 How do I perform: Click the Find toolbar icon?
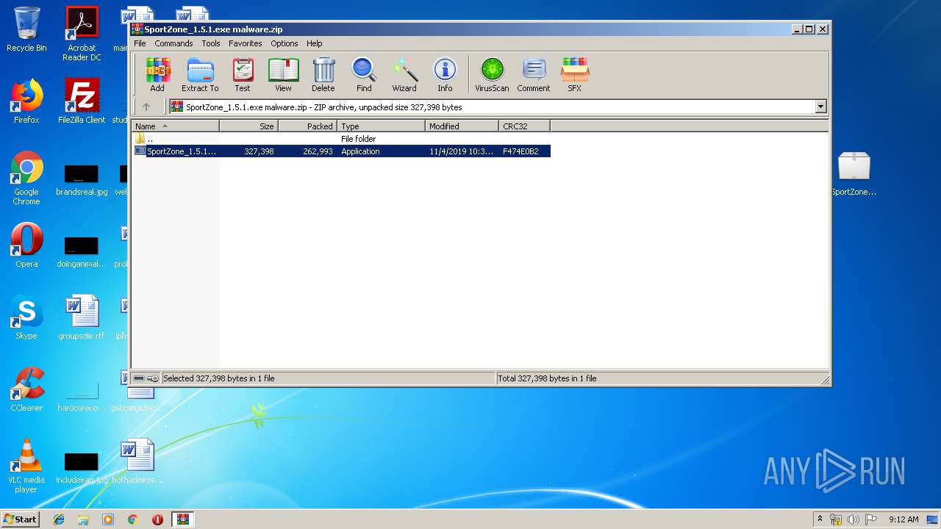(364, 75)
